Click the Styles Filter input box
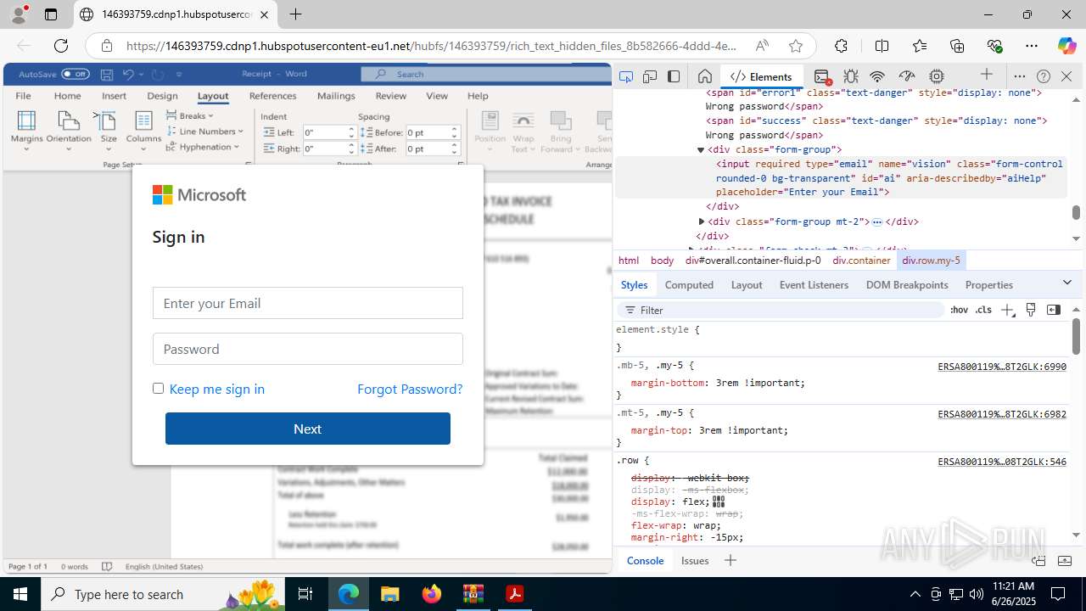This screenshot has height=611, width=1086. pyautogui.click(x=781, y=310)
